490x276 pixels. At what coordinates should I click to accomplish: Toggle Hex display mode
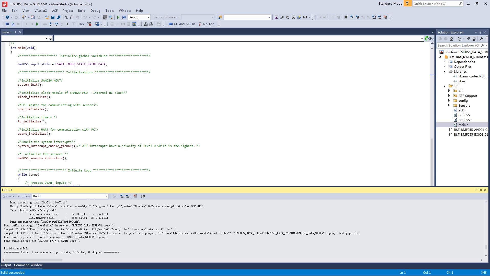82,24
